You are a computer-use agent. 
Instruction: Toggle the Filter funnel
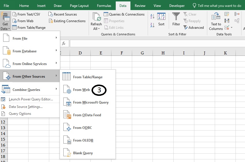click(176, 19)
